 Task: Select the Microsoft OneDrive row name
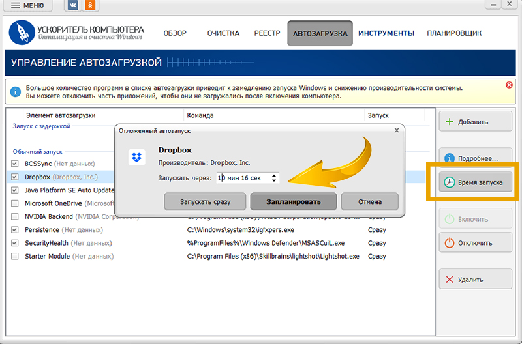[x=54, y=203]
